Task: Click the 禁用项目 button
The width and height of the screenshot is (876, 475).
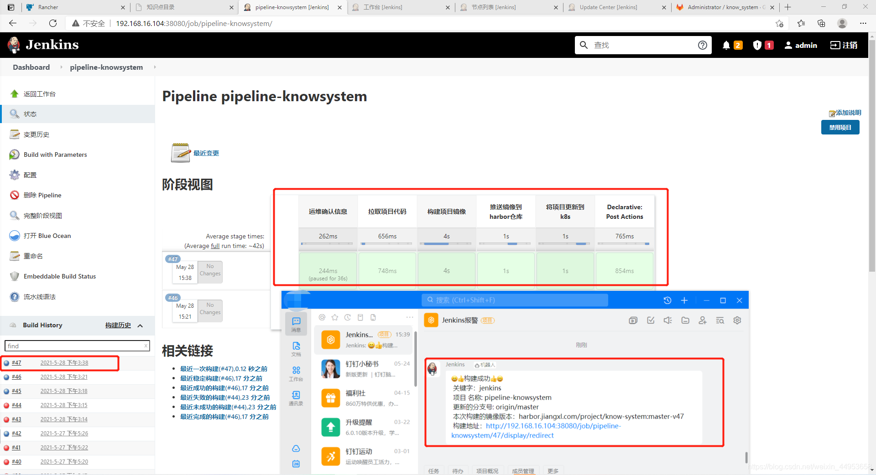Action: point(840,127)
